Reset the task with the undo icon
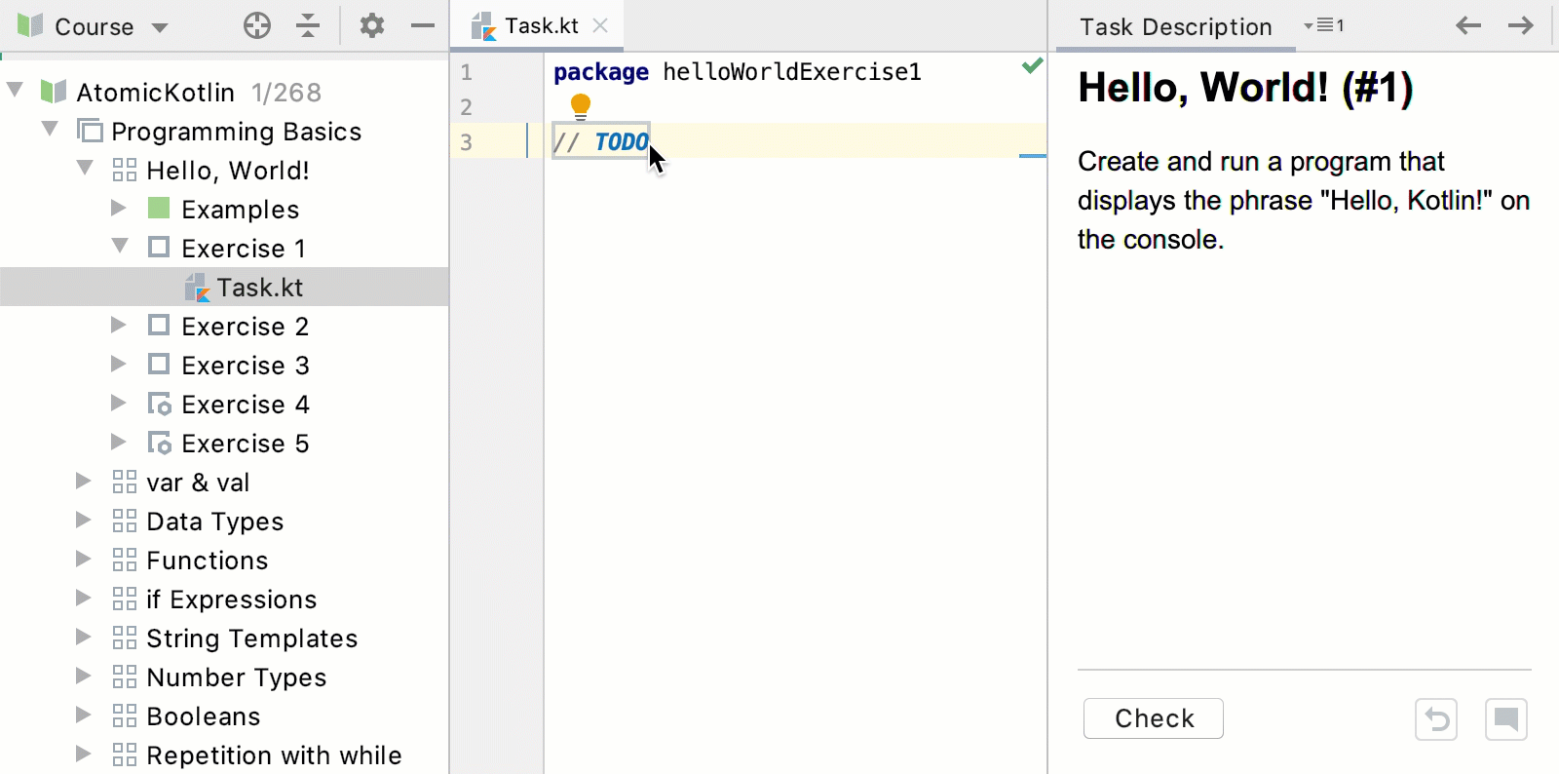 (x=1436, y=719)
